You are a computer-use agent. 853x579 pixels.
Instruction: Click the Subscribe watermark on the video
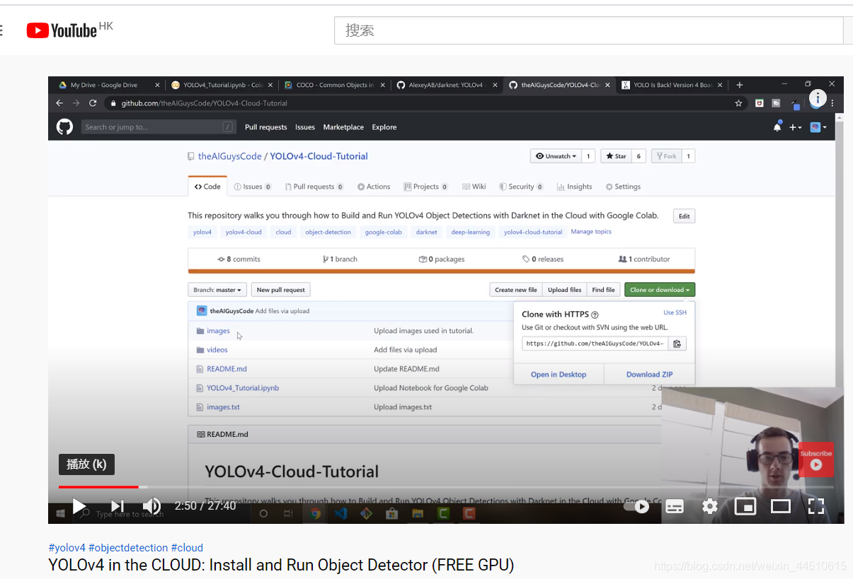[x=816, y=460]
